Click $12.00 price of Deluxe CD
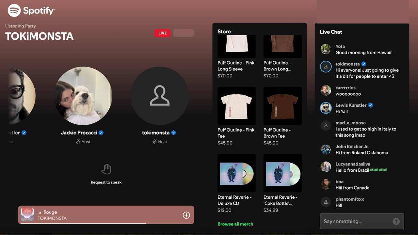418x235 pixels. coord(225,210)
